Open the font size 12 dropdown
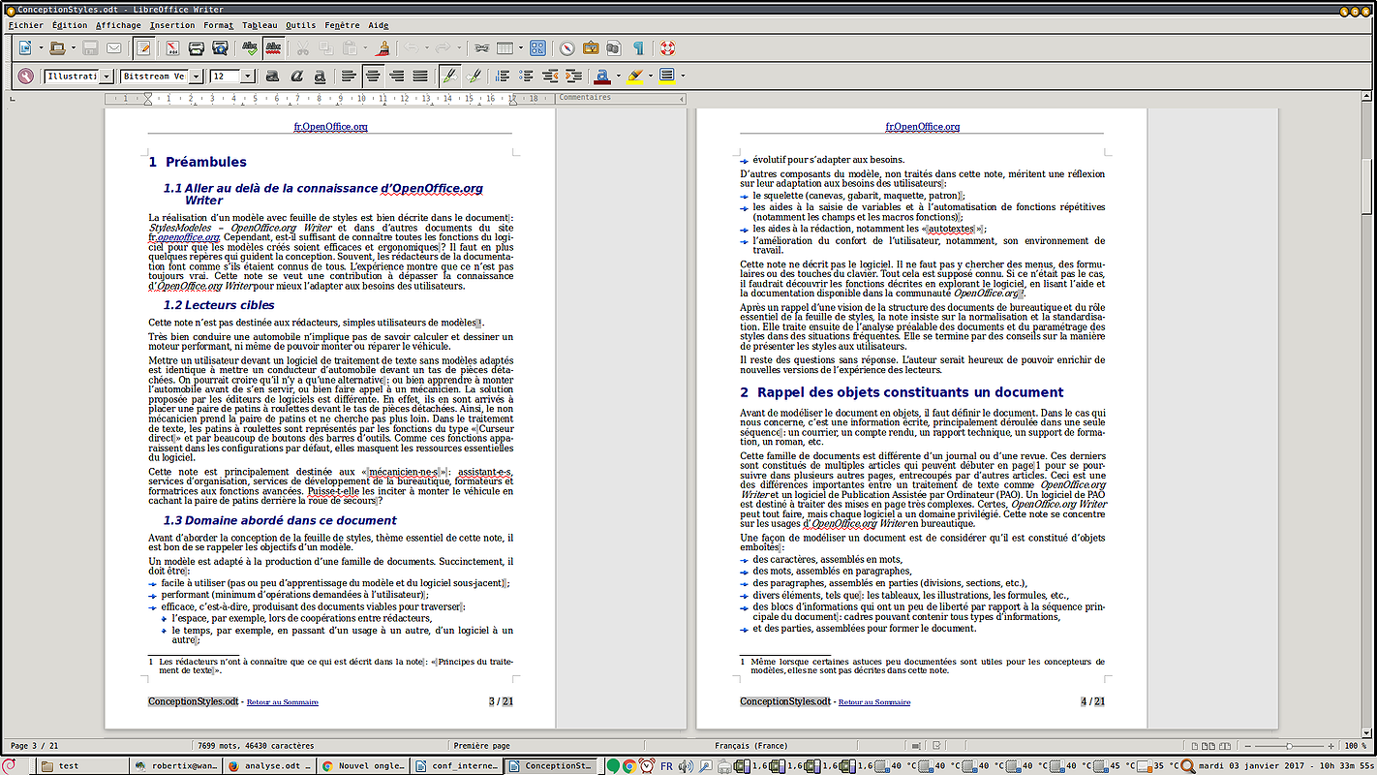This screenshot has width=1377, height=775. (248, 76)
